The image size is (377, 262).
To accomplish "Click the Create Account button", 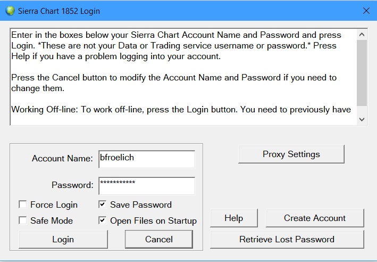I will pyautogui.click(x=315, y=218).
